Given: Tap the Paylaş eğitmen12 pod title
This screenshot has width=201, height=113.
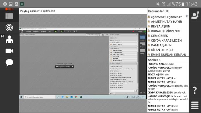Looking at the screenshot, I should (x=37, y=11).
